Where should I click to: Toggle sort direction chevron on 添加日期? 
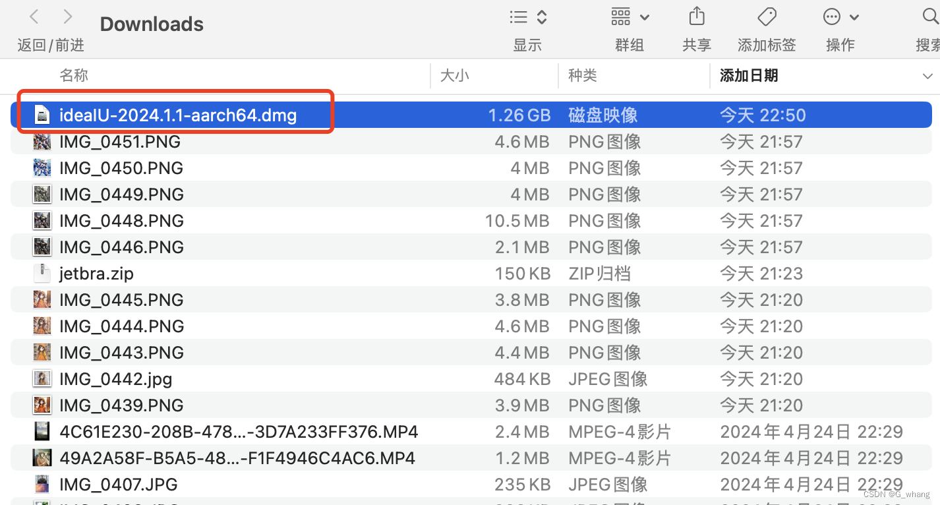pyautogui.click(x=927, y=76)
